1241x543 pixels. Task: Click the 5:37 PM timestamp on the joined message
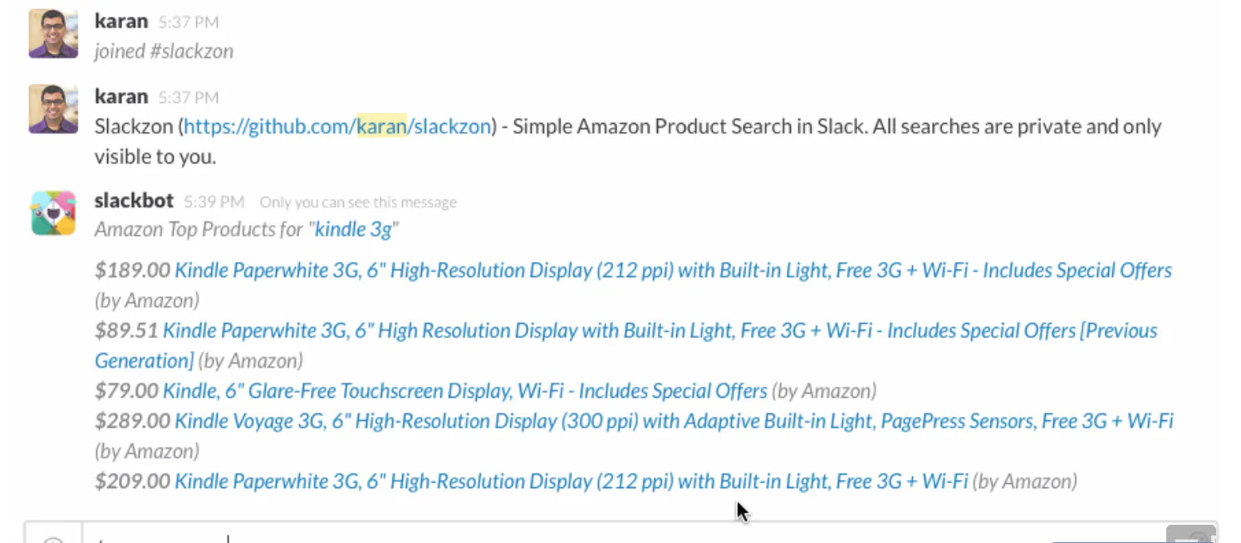(x=189, y=22)
